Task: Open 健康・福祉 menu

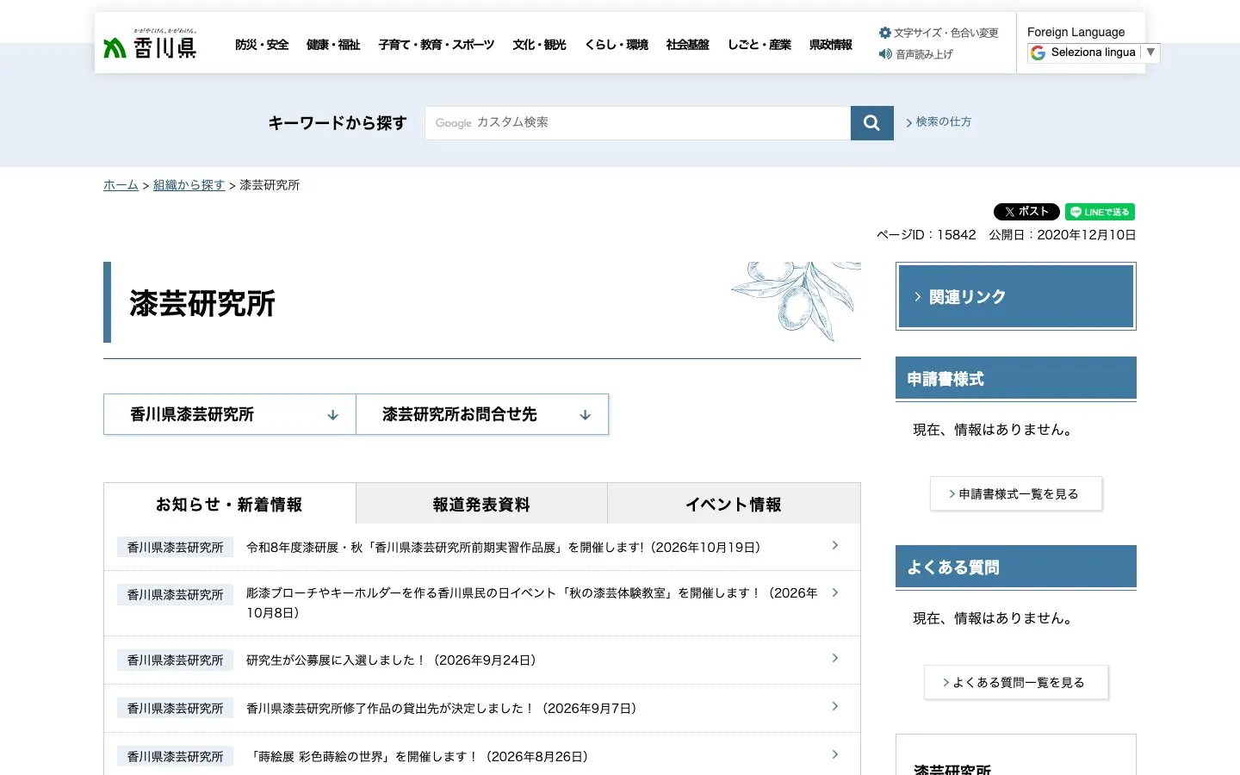Action: pos(333,45)
